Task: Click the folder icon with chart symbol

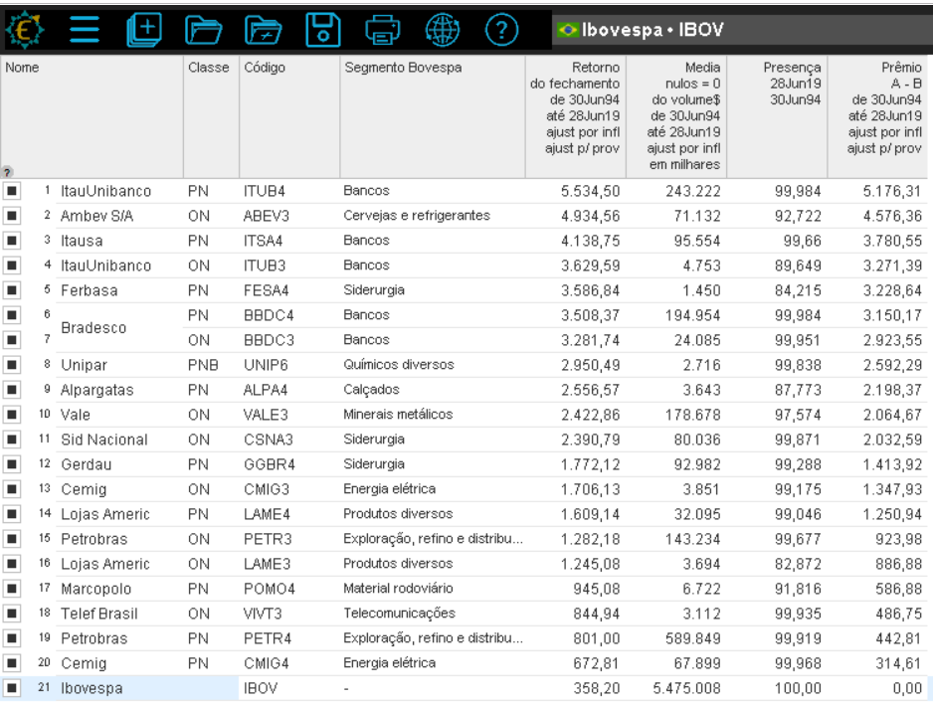Action: 261,28
